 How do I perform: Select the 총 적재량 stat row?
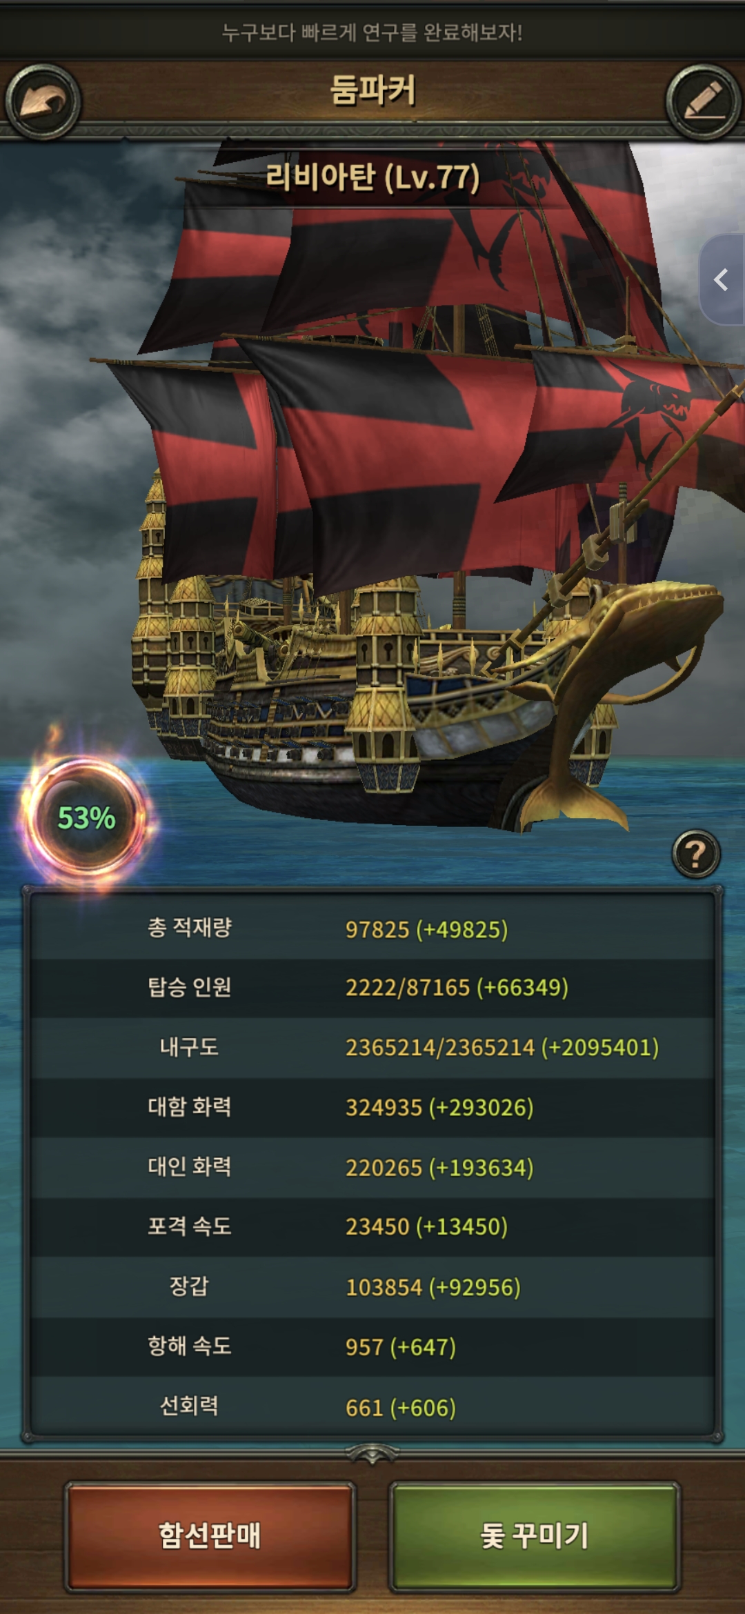point(372,928)
